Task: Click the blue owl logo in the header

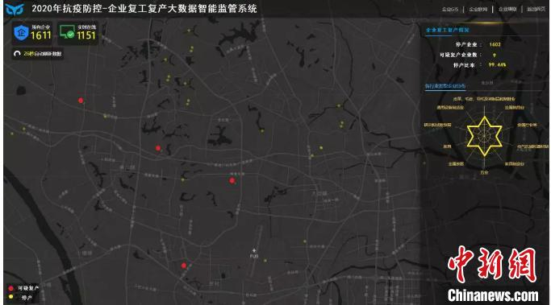Action: (15, 10)
